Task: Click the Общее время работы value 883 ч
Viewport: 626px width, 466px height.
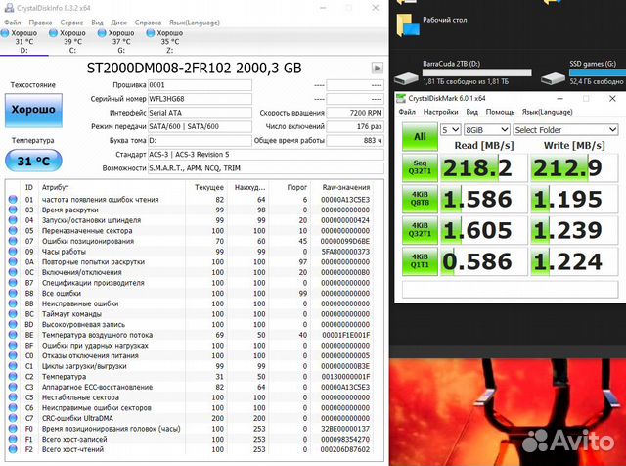Action: tap(355, 140)
